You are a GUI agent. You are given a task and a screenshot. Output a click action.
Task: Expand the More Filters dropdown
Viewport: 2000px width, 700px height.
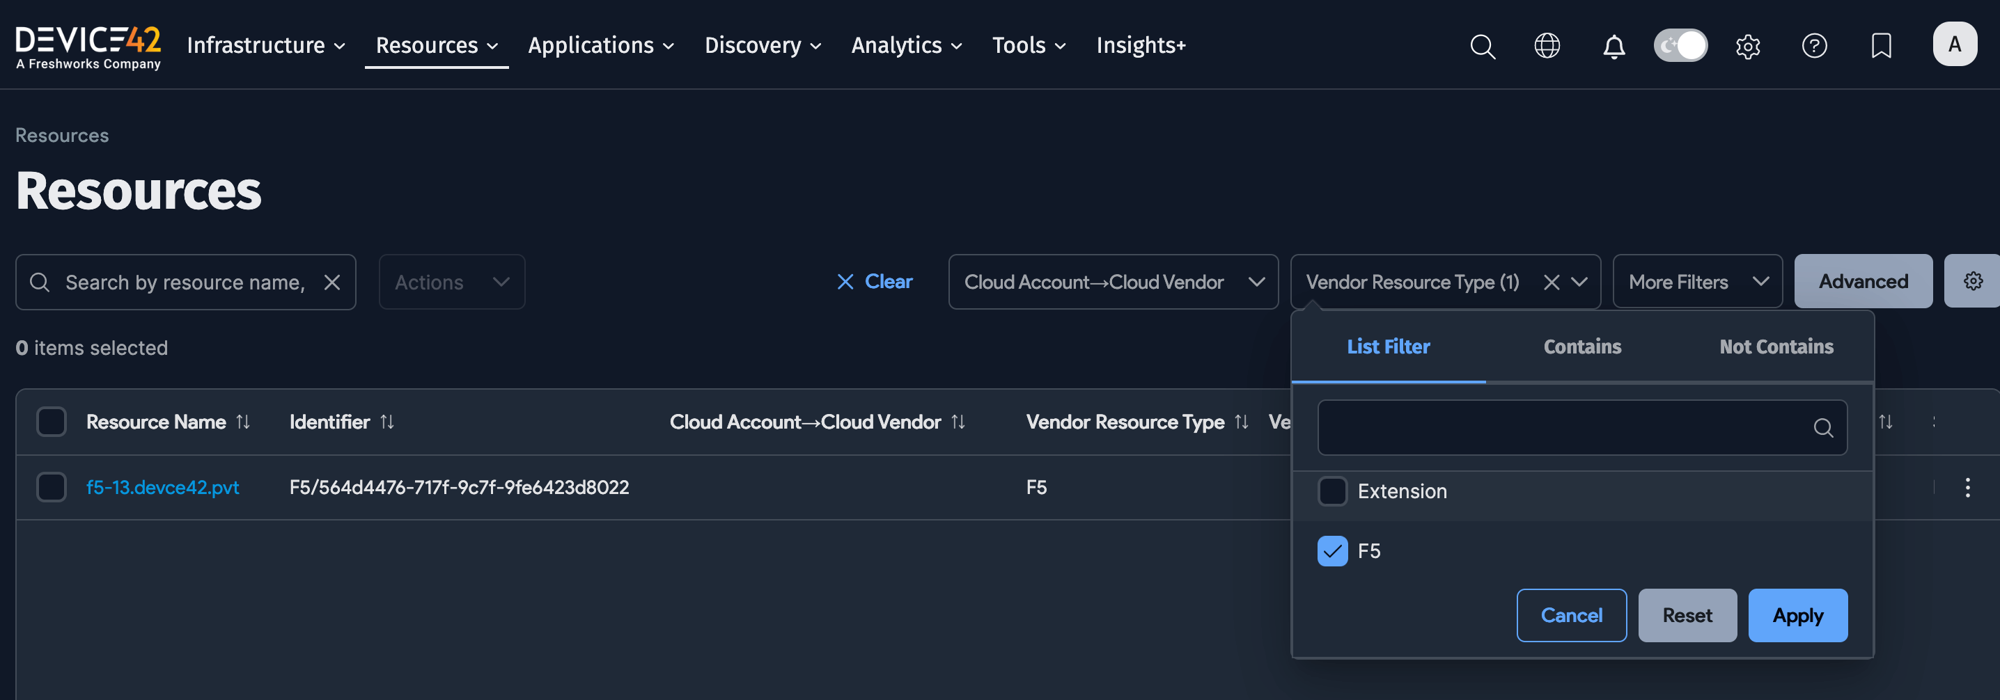(x=1696, y=281)
